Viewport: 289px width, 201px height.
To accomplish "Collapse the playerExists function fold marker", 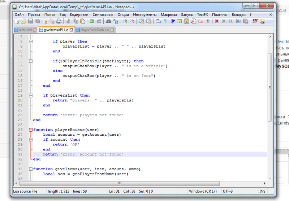I will (x=31, y=130).
